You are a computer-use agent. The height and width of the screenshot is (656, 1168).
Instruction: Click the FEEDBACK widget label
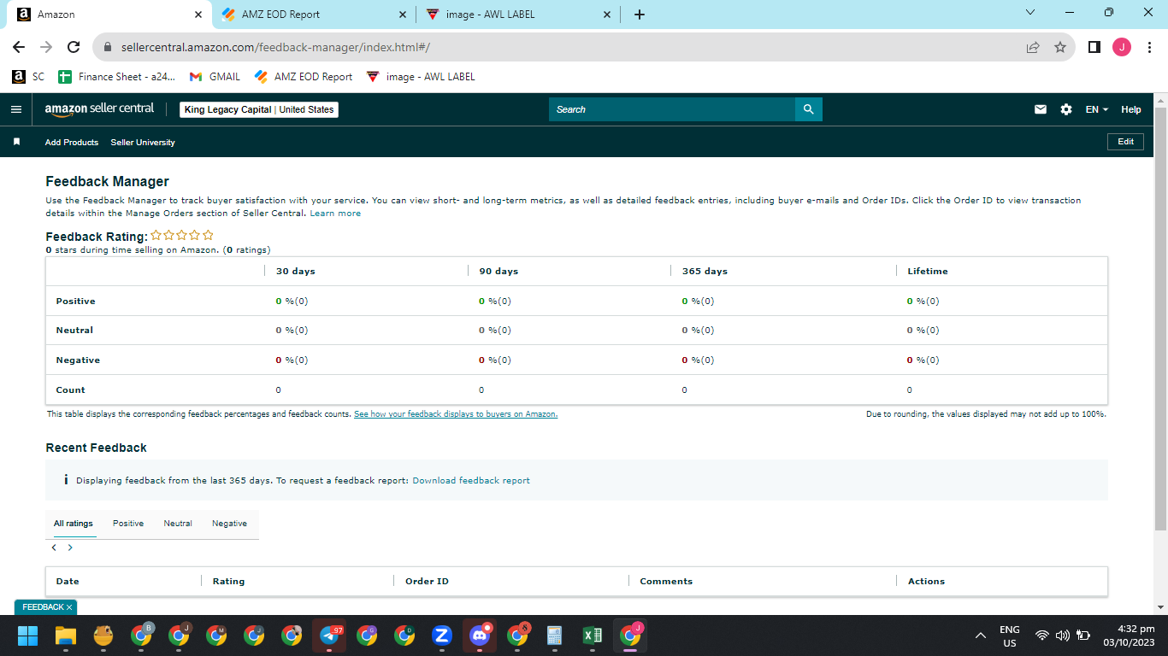tap(43, 607)
